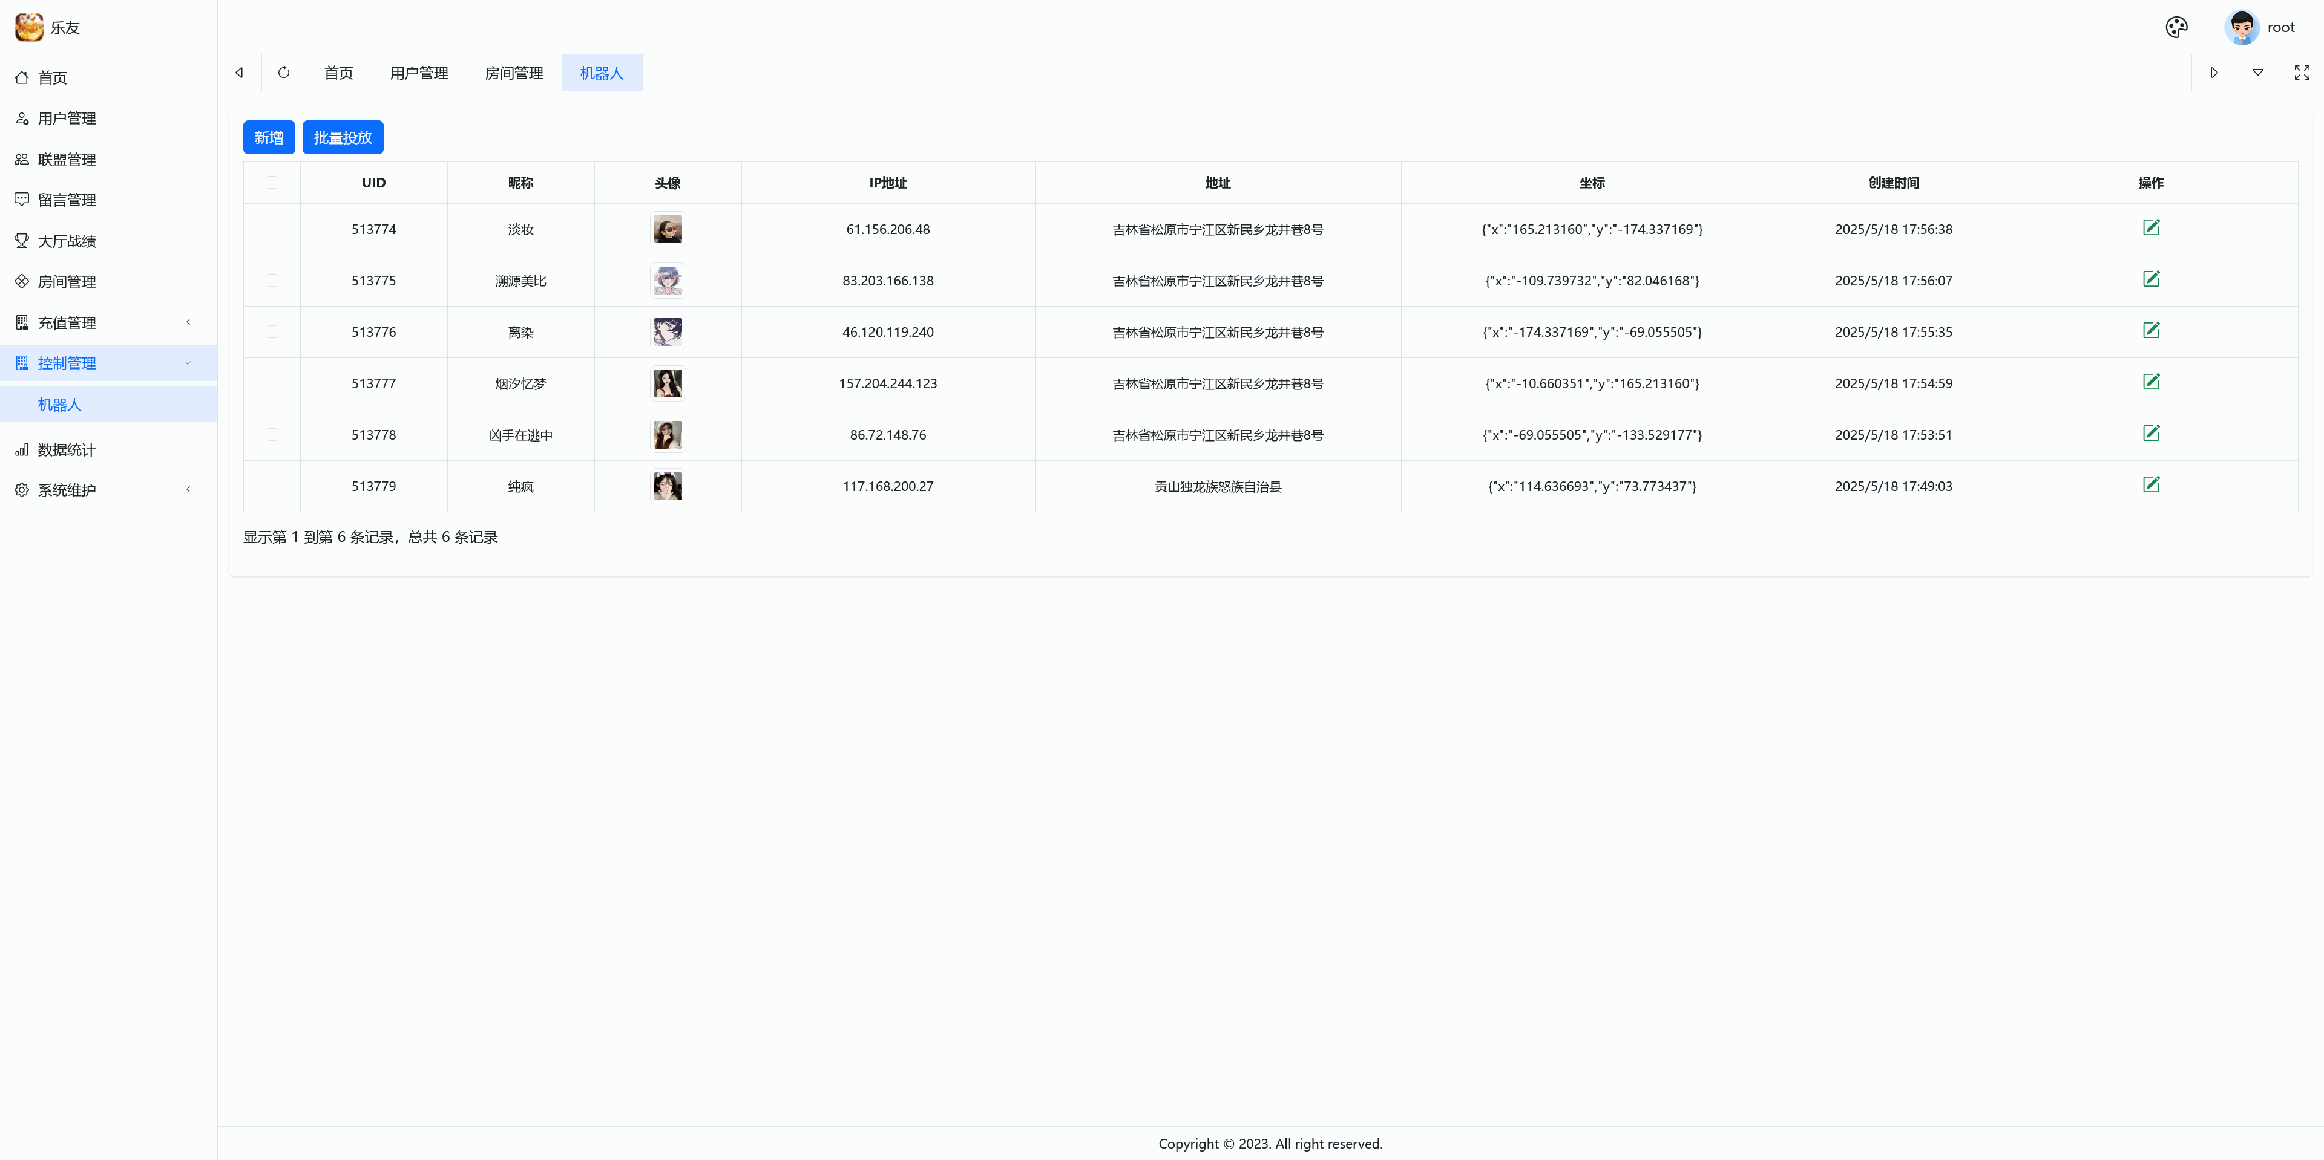Image resolution: width=2324 pixels, height=1160 pixels.
Task: Open the tab options dropdown arrow
Action: (2257, 72)
